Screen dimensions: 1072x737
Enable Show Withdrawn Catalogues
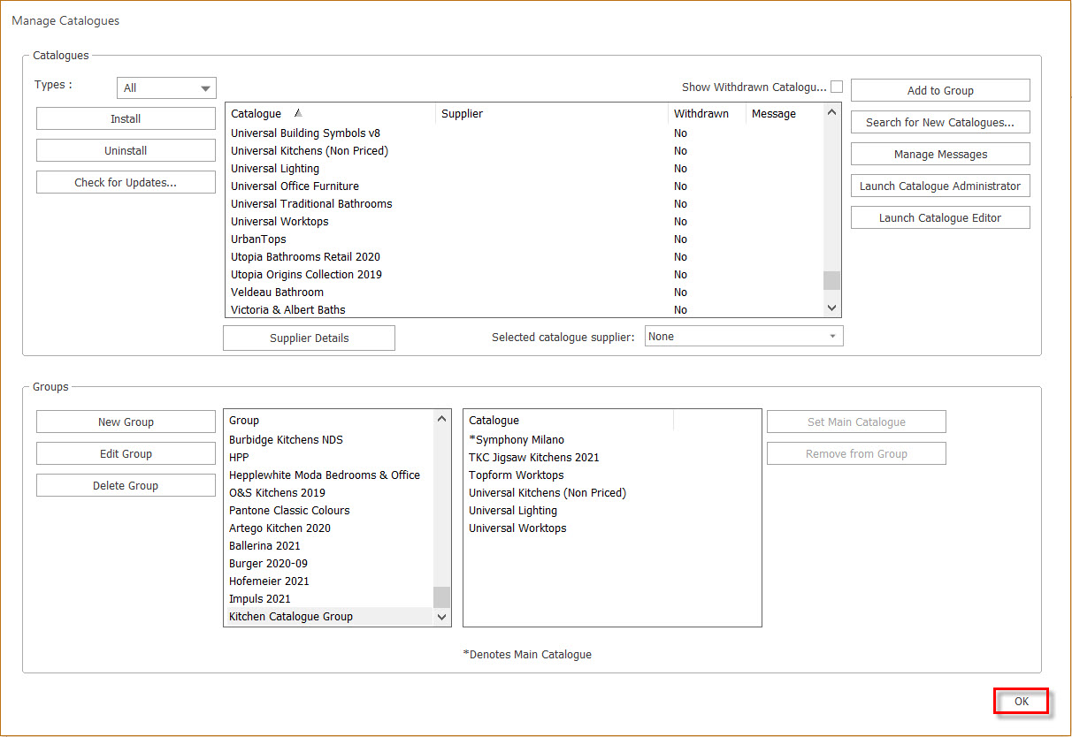pyautogui.click(x=835, y=86)
